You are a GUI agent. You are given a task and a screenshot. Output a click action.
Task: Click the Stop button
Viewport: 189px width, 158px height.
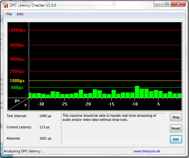pyautogui.click(x=176, y=117)
